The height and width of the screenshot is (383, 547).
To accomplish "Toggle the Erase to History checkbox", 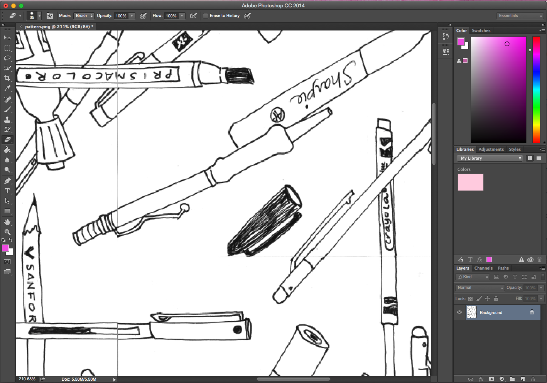I will (x=205, y=15).
